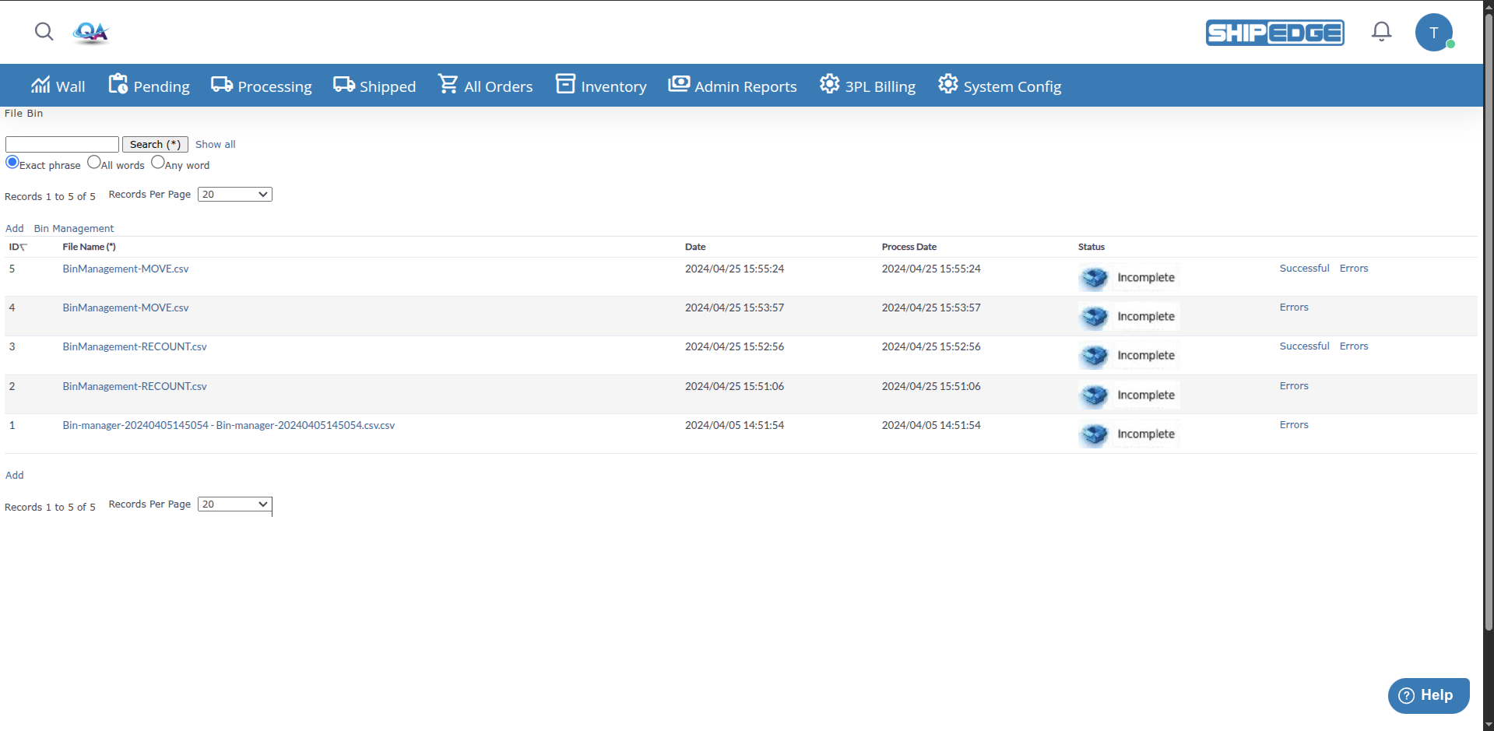
Task: Select the Any word radio button
Action: pos(159,162)
